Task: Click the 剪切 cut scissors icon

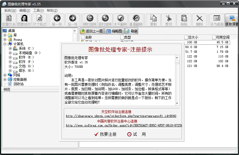Action: click(169, 20)
